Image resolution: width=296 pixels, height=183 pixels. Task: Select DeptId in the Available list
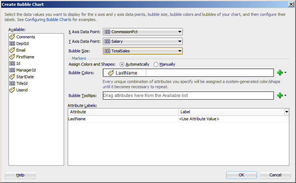[22, 44]
